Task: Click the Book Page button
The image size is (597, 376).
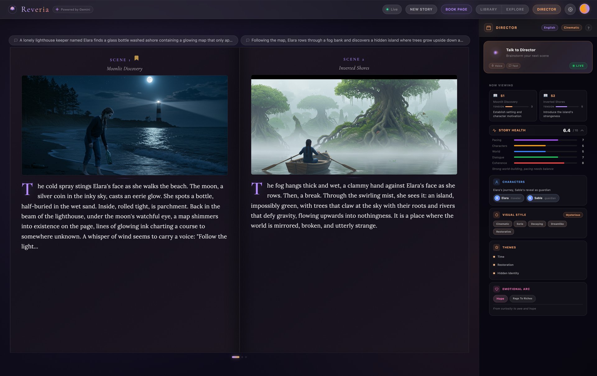Action: click(456, 9)
